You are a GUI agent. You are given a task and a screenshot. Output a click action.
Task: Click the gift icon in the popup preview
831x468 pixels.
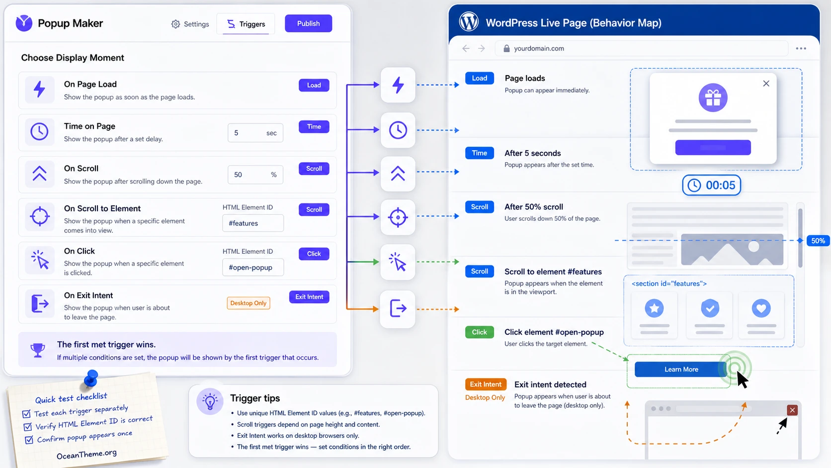[713, 97]
